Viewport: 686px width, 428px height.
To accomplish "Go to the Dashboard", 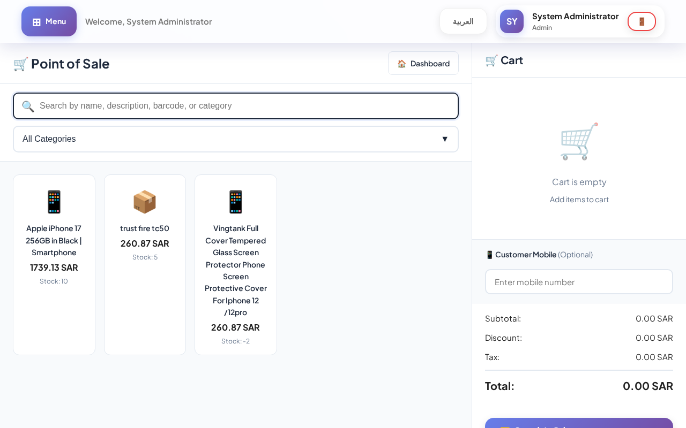I will (423, 63).
